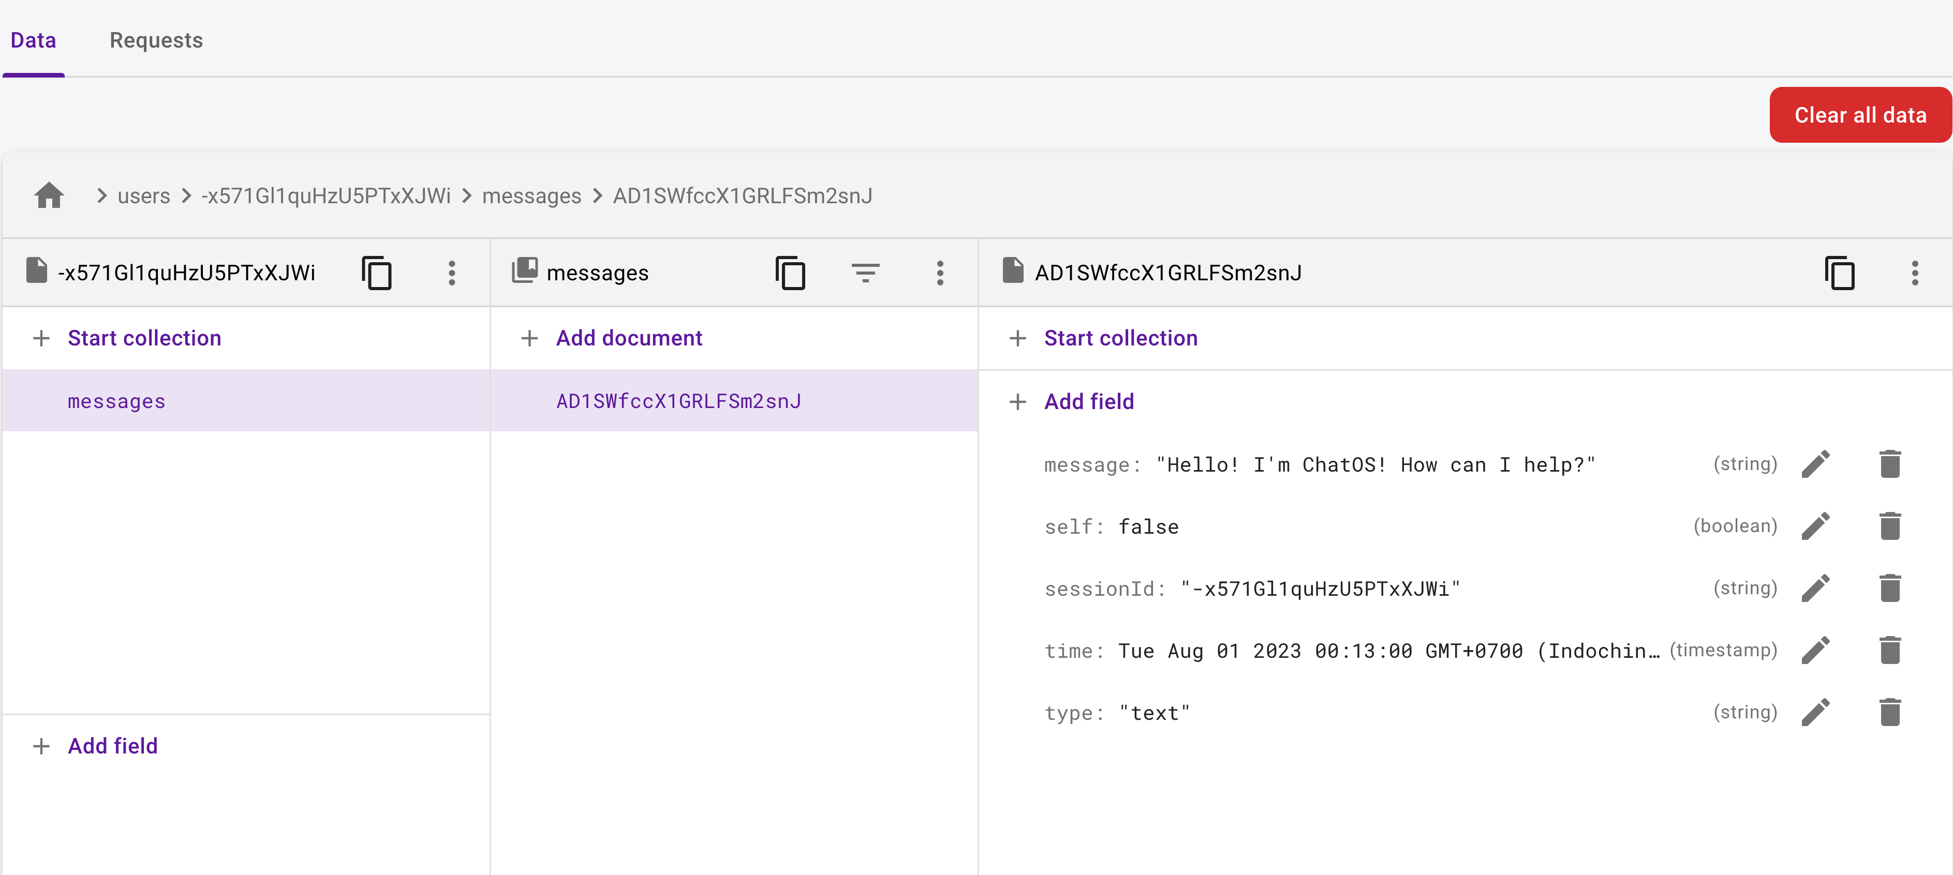This screenshot has height=875, width=1953.
Task: Click the sessionId value "-x571Gl1quHzU5PTxXJWi"
Action: (1320, 589)
